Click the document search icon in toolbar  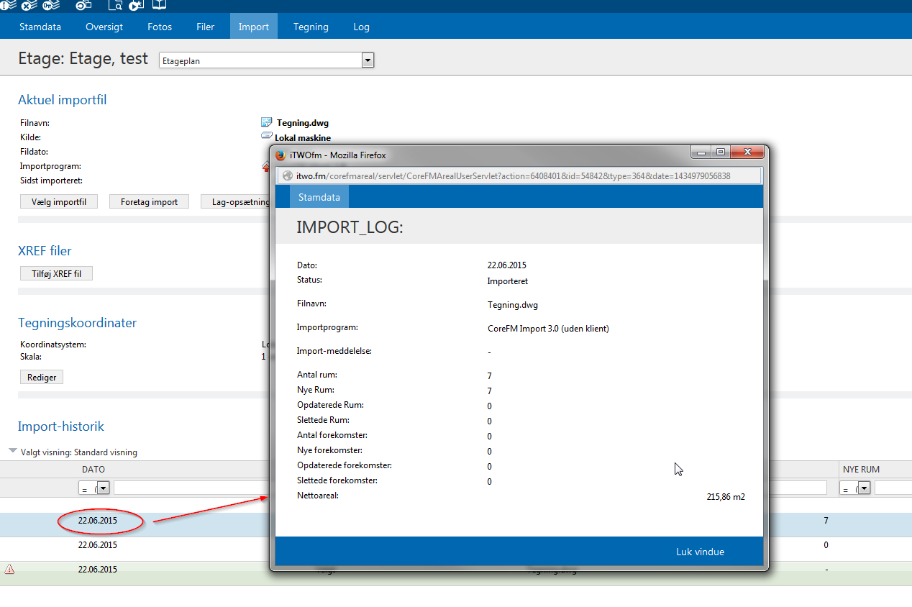[x=115, y=5]
